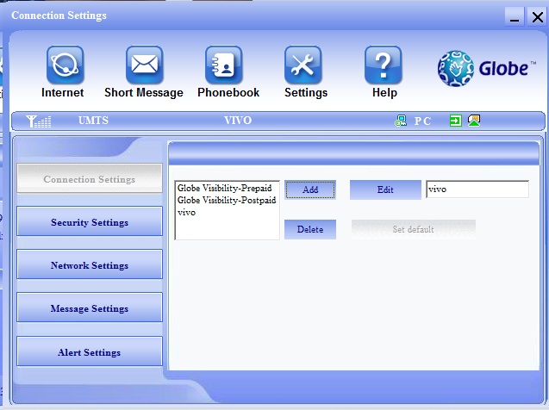Select the Connection Settings tab
The width and height of the screenshot is (549, 410).
(x=90, y=179)
